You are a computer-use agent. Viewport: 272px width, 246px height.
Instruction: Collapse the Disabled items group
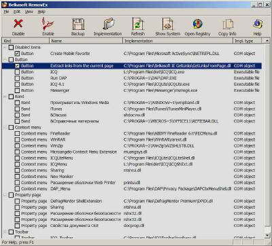5,47
